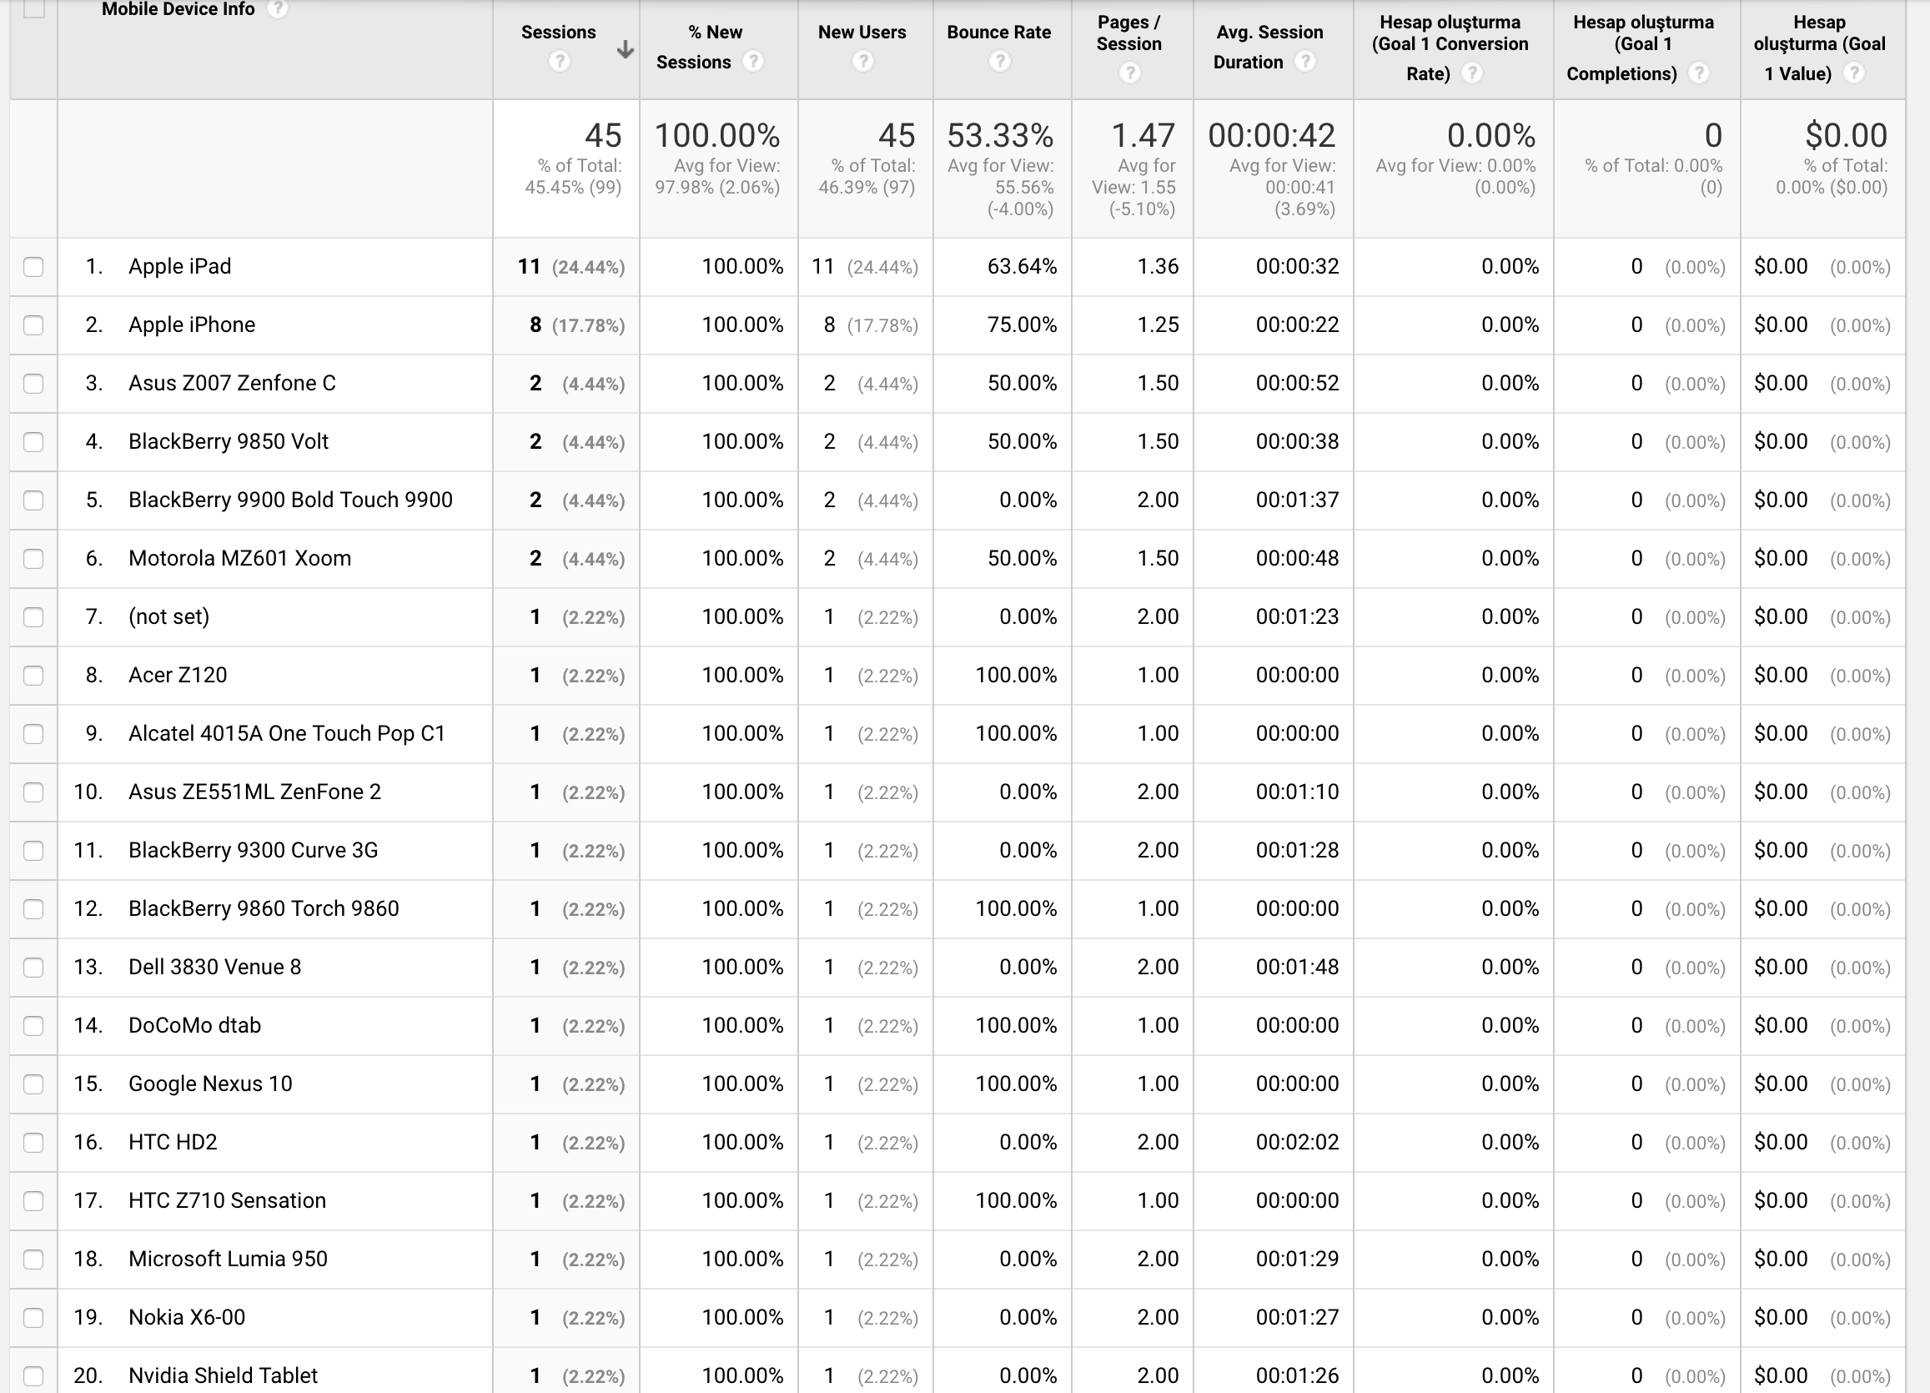Tick checkbox for Google Nexus 10 row
This screenshot has height=1393, width=1930.
tap(33, 1084)
